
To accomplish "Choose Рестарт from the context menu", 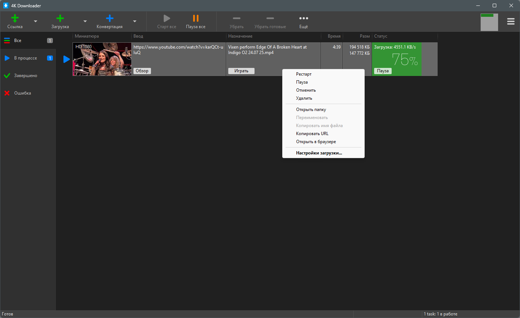I will [x=304, y=74].
